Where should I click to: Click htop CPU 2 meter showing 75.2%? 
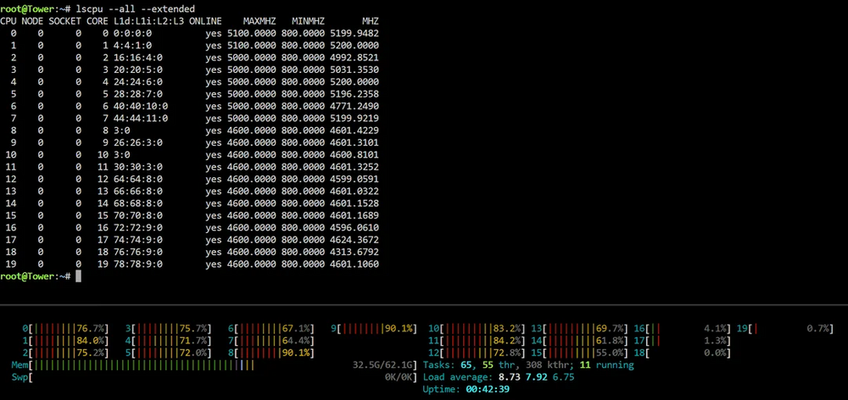[x=65, y=353]
